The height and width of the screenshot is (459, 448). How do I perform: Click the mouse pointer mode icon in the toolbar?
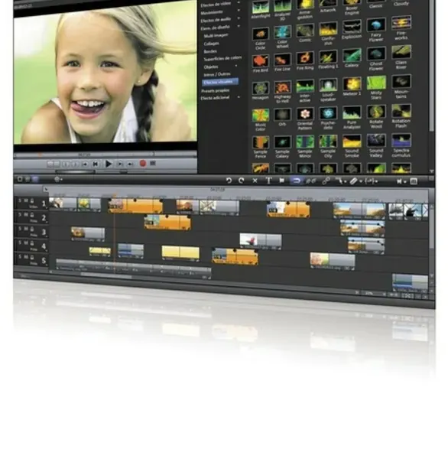[x=339, y=181]
